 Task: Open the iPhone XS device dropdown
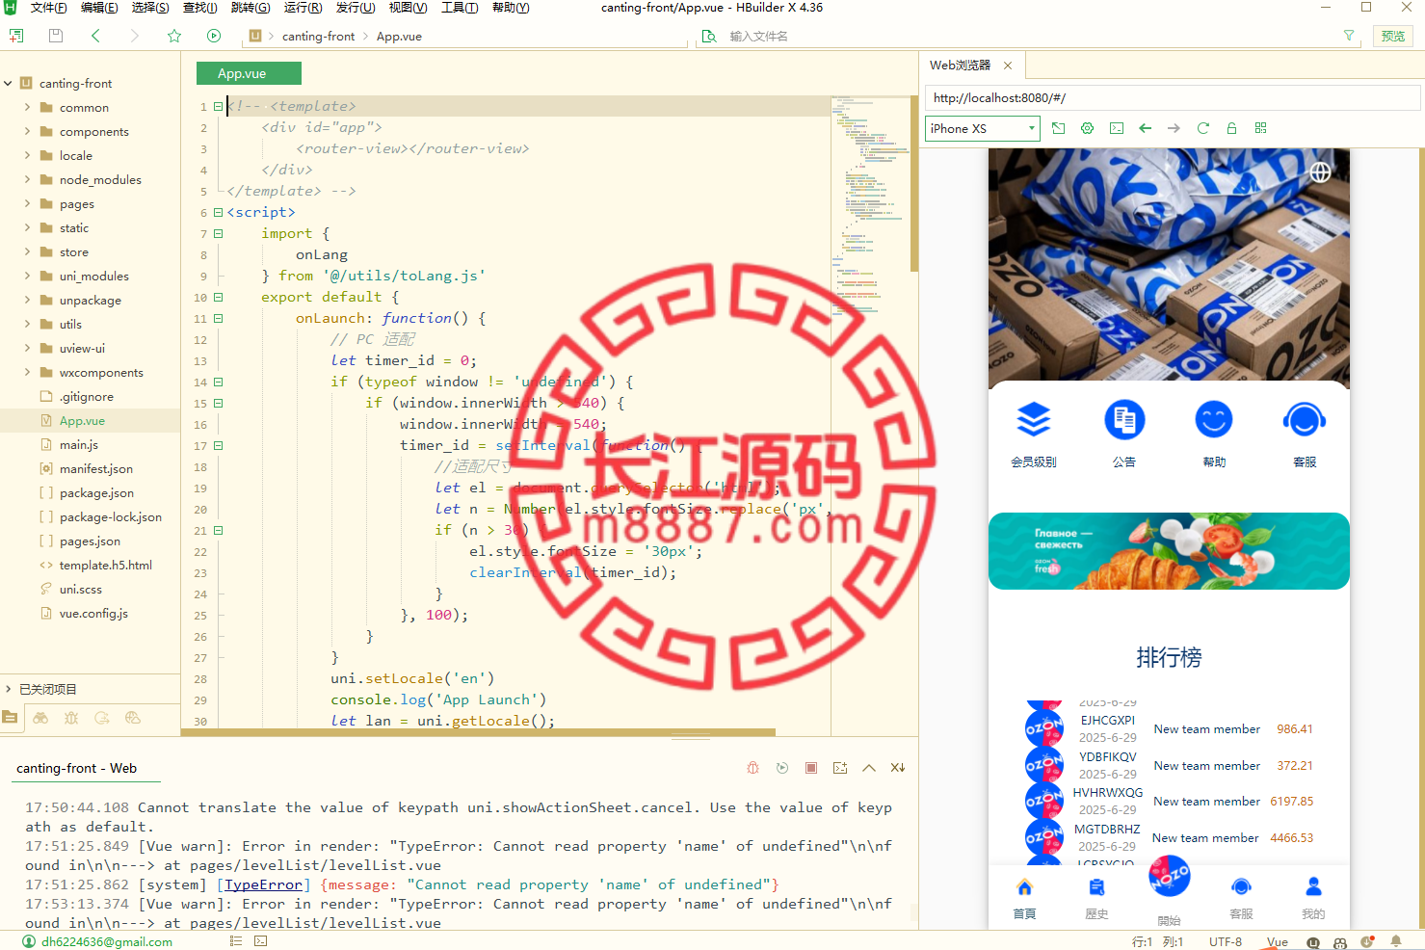[x=983, y=128]
